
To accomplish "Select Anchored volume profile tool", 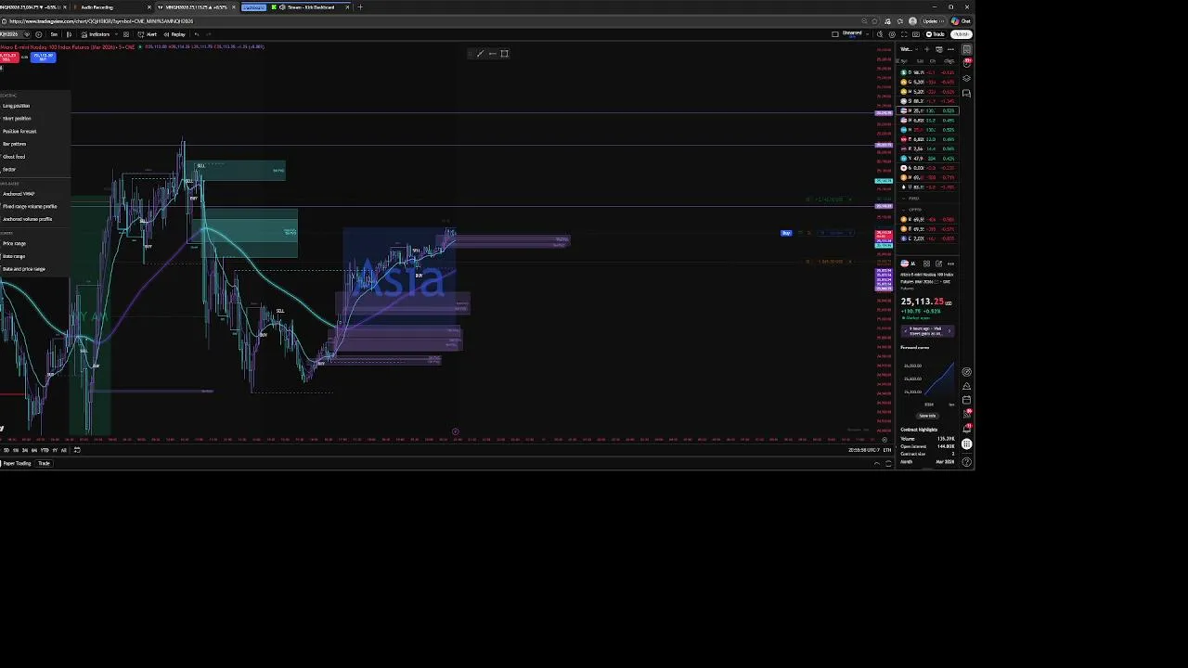I will (28, 219).
